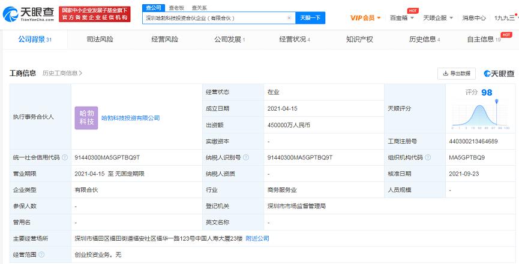Select the 知识产权 tab

tap(359, 40)
